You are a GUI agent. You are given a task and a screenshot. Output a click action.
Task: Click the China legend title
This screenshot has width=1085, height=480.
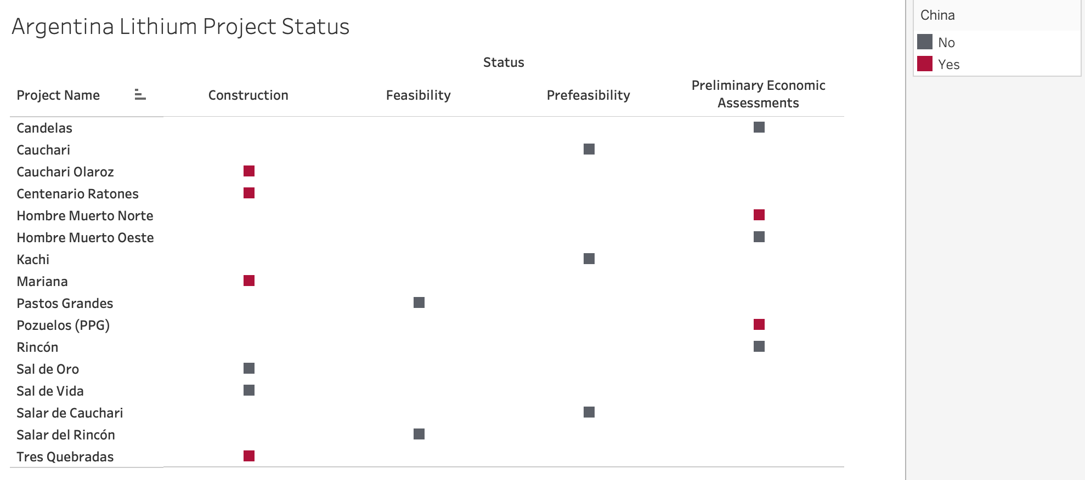[x=937, y=15]
